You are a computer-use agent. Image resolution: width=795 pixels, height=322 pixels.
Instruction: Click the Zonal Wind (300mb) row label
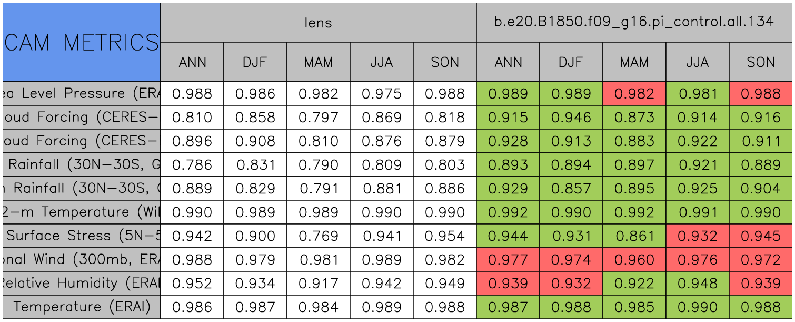(82, 260)
